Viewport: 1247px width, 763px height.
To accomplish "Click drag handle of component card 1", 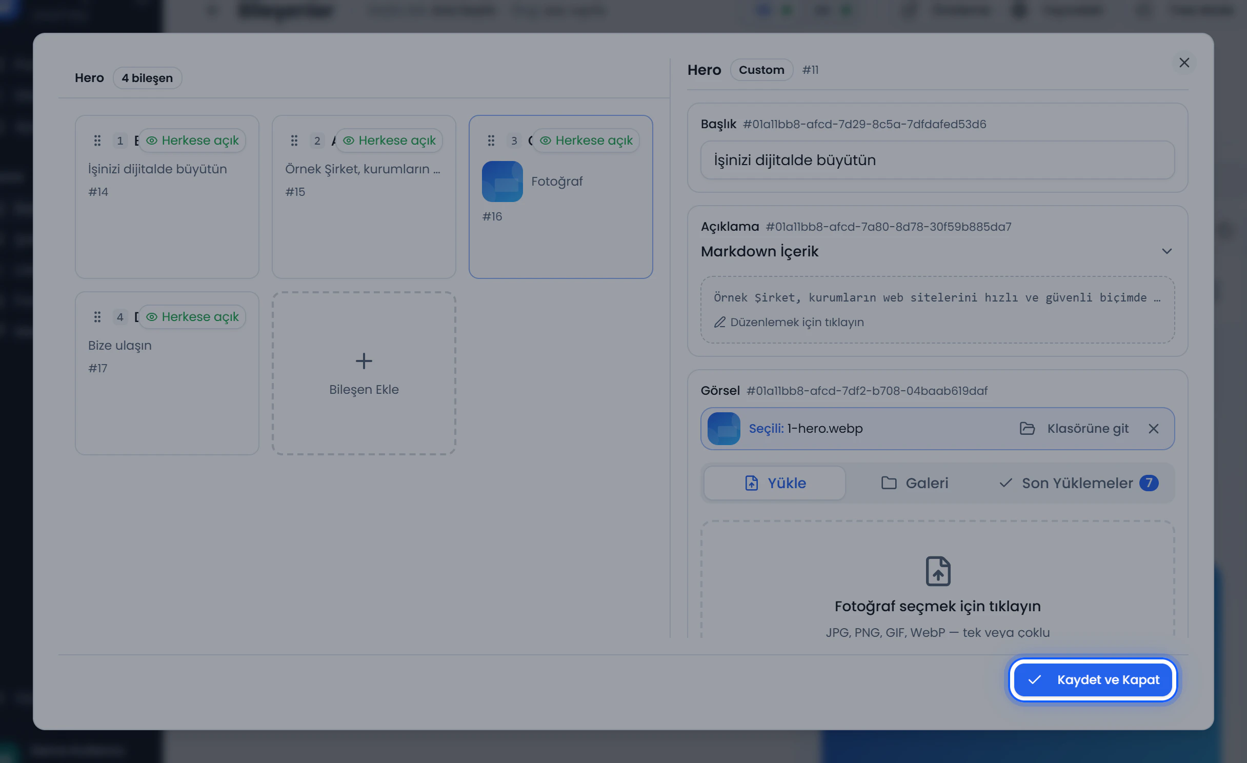I will pos(97,140).
